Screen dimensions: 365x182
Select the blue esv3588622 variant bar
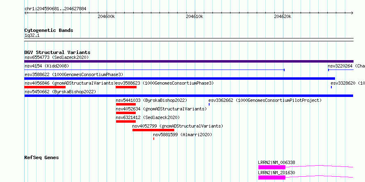click(x=180, y=79)
